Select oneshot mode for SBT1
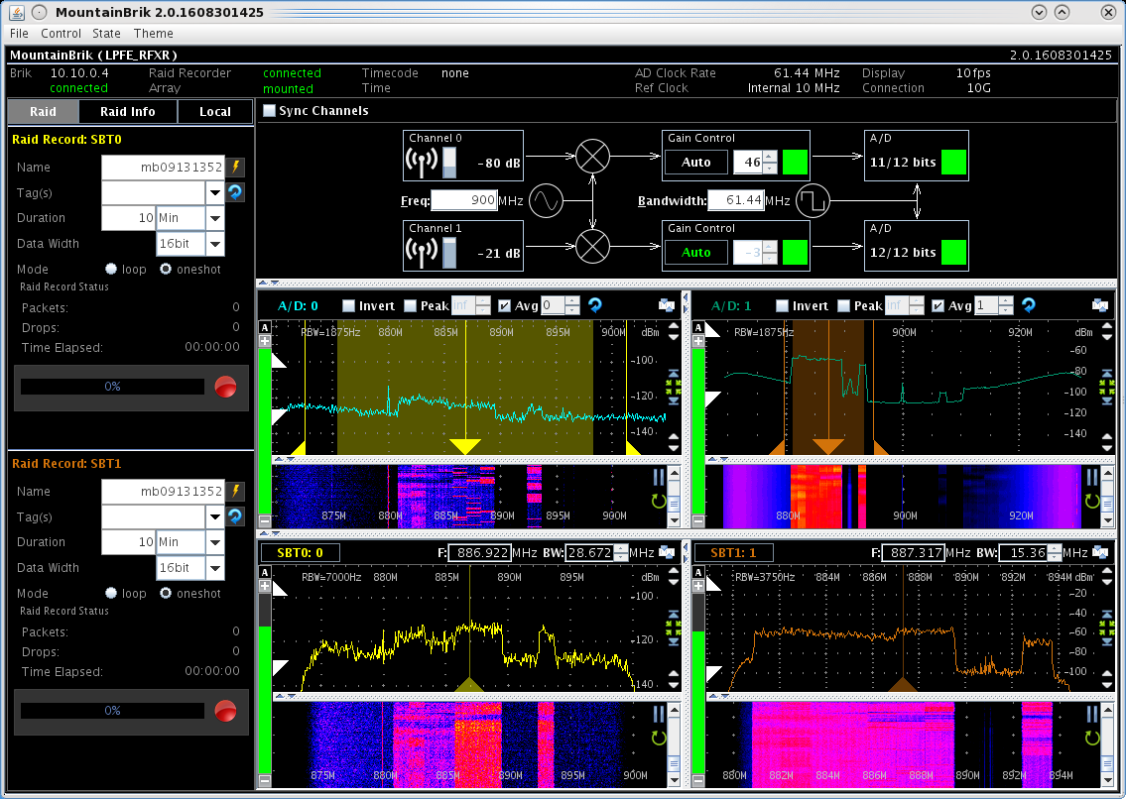This screenshot has width=1126, height=799. pos(166,593)
